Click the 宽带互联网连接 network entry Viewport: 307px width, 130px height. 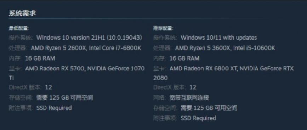tap(189, 97)
